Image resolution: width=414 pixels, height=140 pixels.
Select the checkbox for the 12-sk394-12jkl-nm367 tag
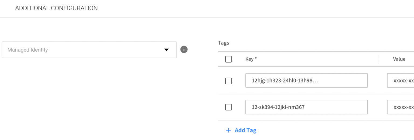(x=228, y=107)
